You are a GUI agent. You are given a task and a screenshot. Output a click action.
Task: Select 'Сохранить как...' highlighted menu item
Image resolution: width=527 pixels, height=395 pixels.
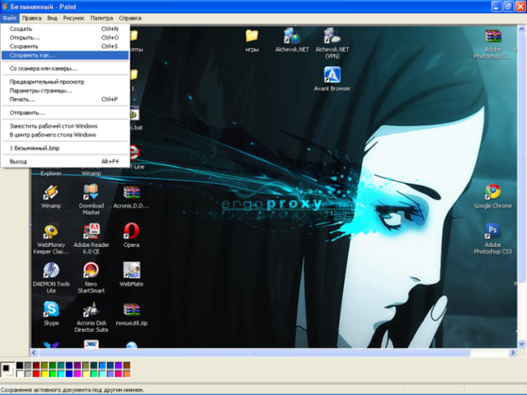[65, 55]
